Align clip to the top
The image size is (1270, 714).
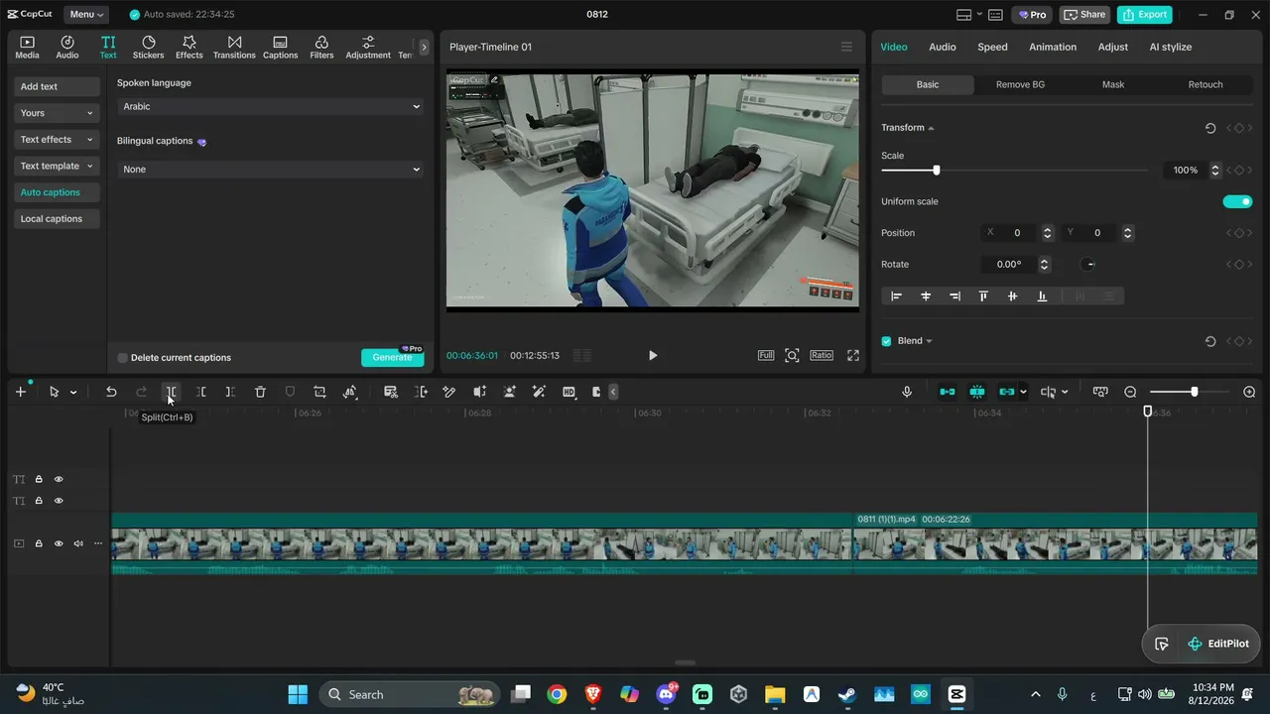coord(983,296)
